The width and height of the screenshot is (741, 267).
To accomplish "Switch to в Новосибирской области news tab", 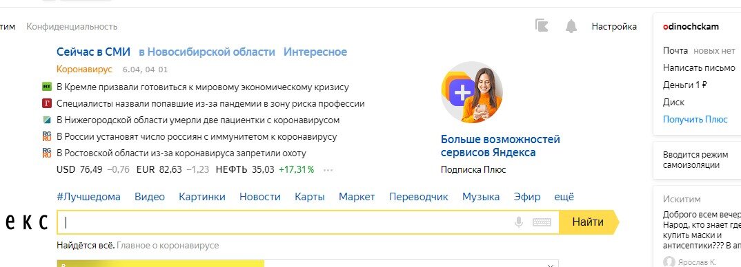I will point(206,52).
